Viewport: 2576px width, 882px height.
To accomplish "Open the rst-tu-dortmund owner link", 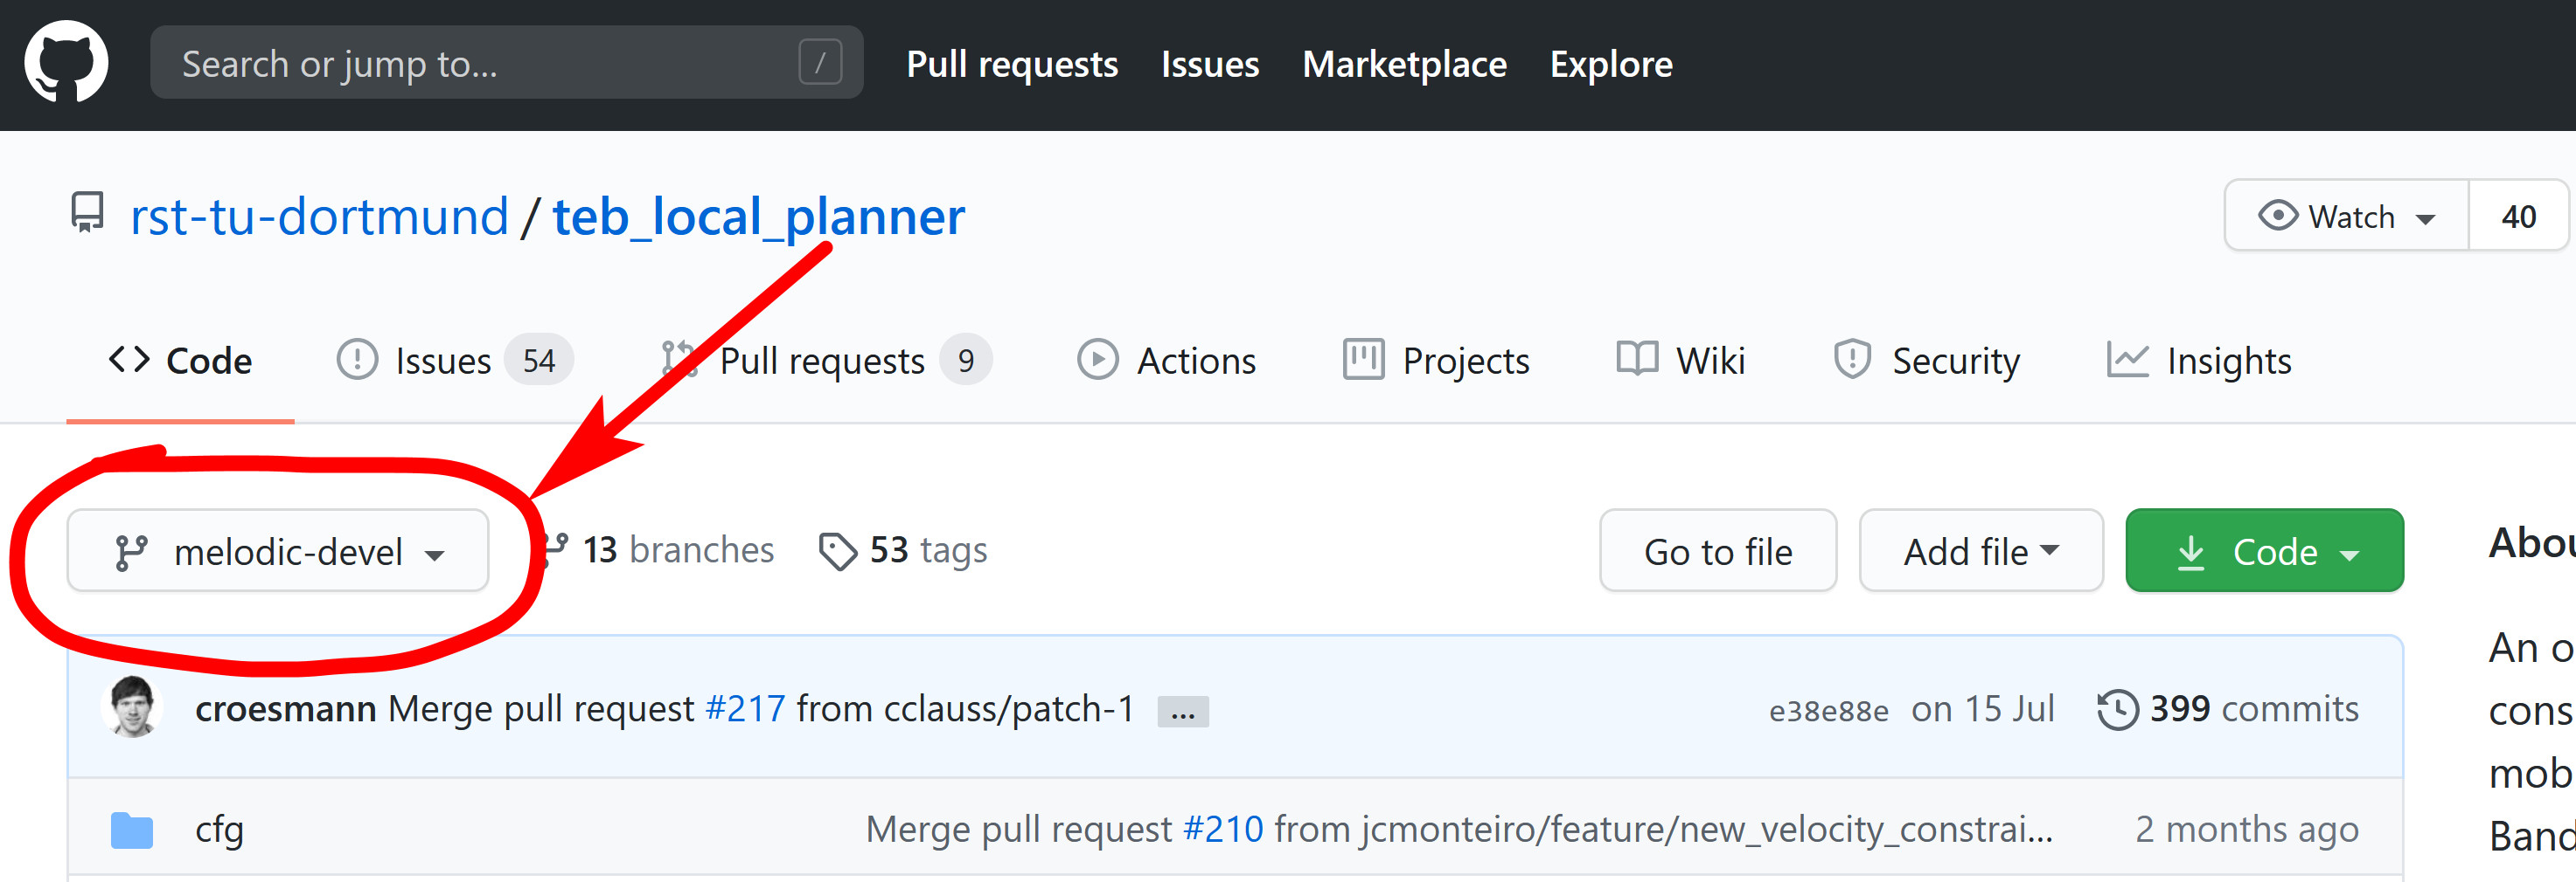I will [x=320, y=217].
